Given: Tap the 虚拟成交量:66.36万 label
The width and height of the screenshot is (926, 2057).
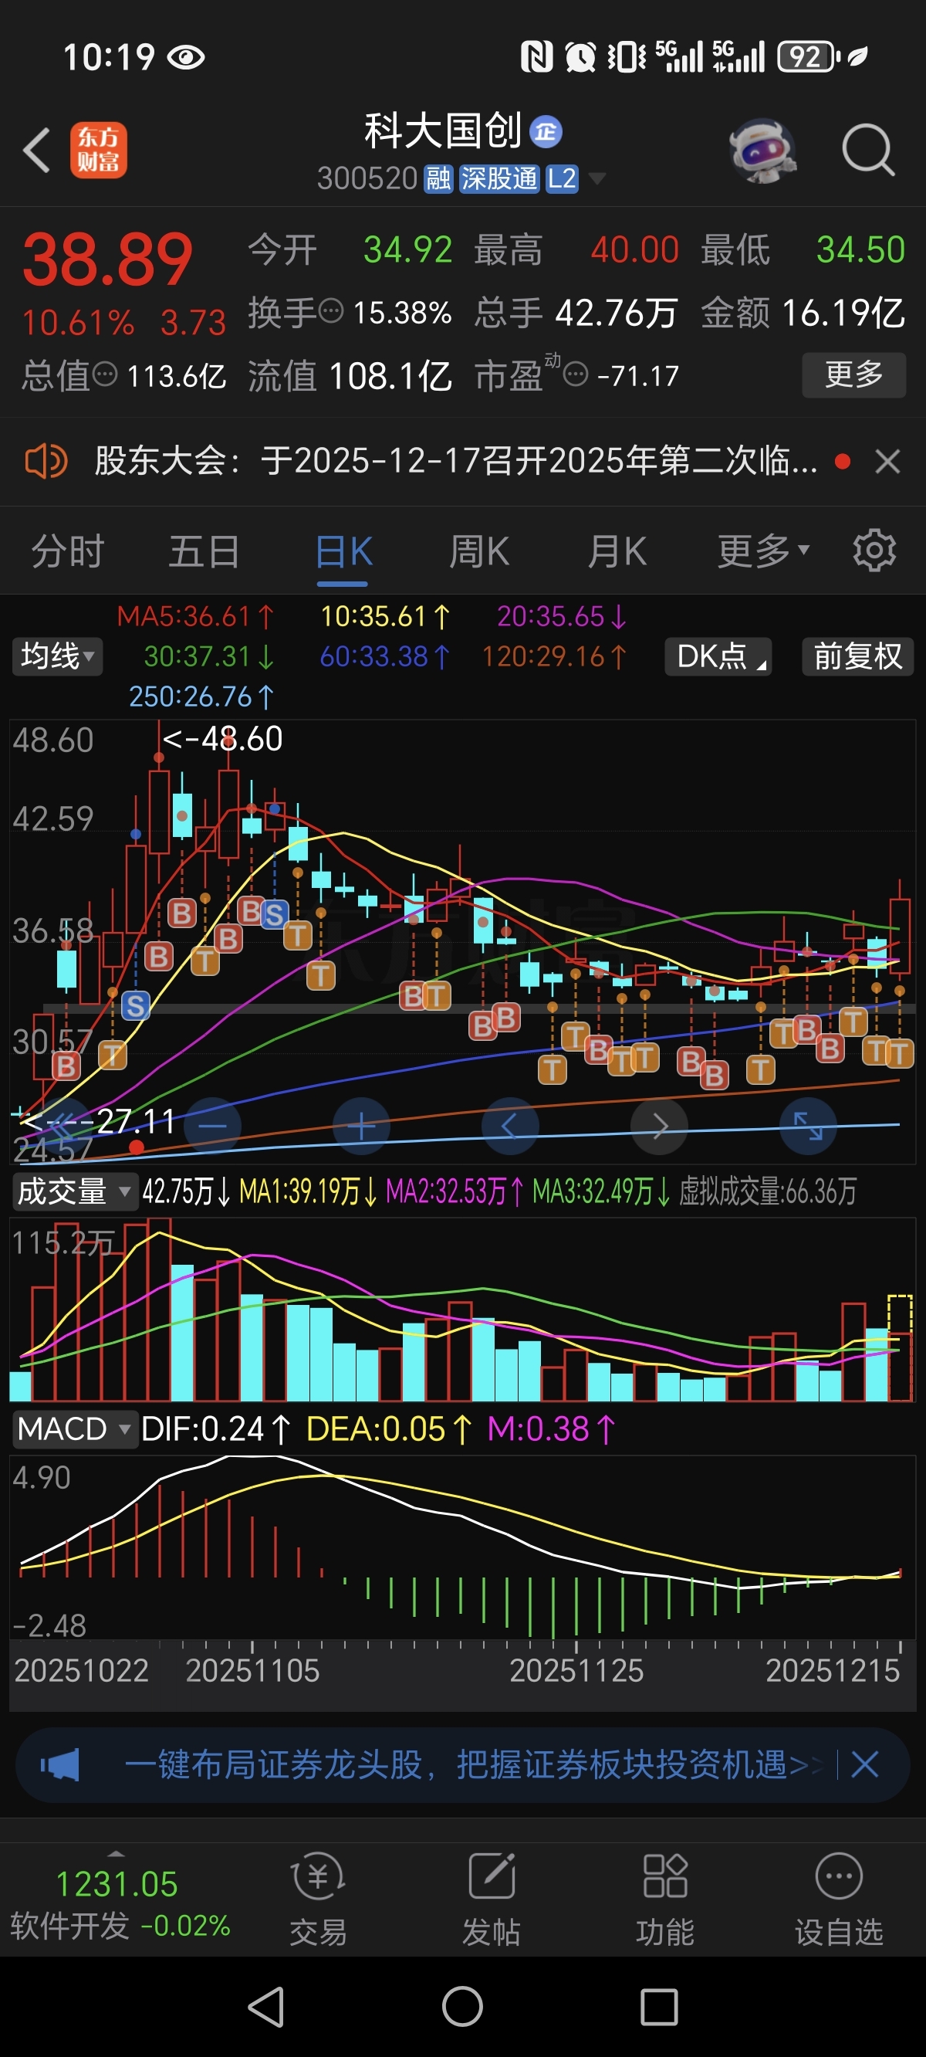Looking at the screenshot, I should point(768,1191).
